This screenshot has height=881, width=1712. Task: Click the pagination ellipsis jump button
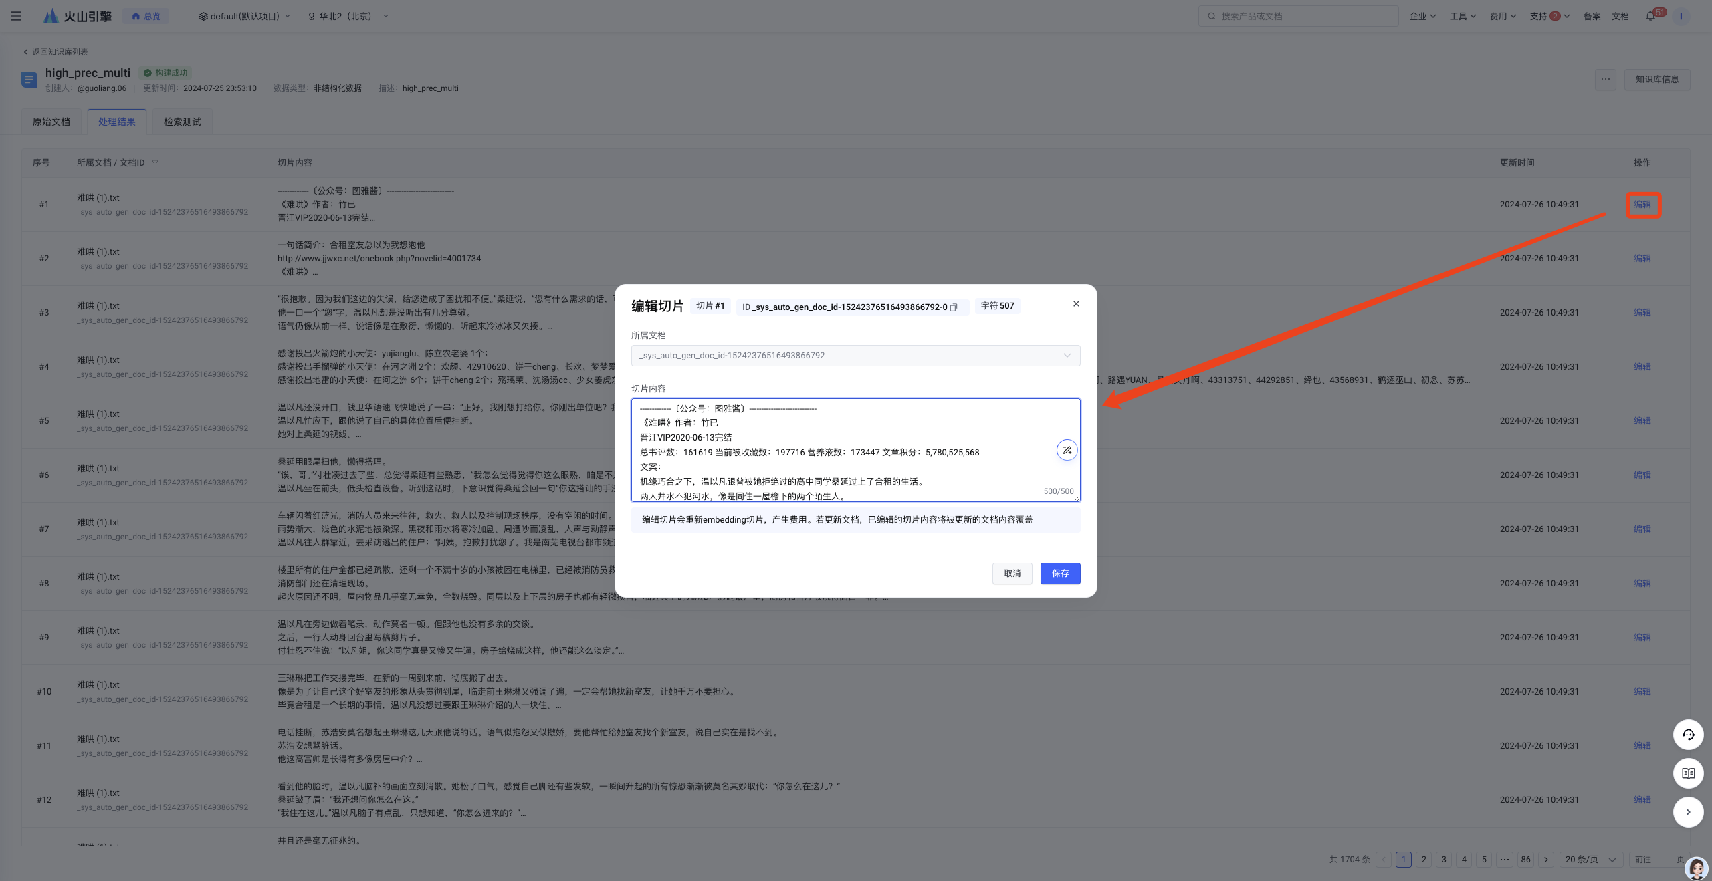tap(1505, 859)
